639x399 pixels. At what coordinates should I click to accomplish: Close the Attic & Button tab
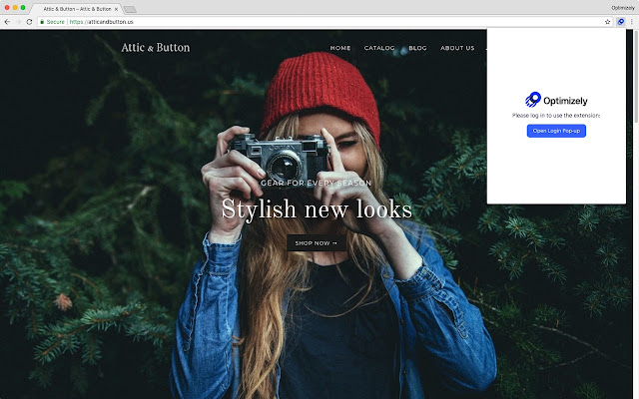pyautogui.click(x=116, y=9)
